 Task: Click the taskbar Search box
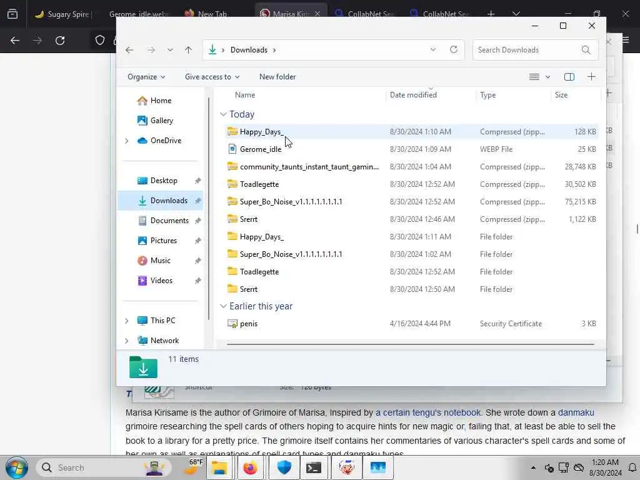coord(104,467)
